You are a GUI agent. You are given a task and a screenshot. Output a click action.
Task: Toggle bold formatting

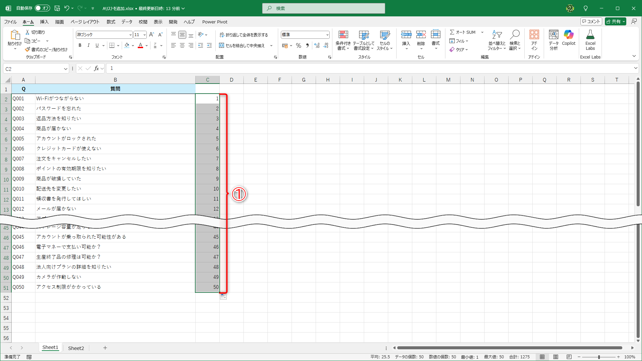80,45
